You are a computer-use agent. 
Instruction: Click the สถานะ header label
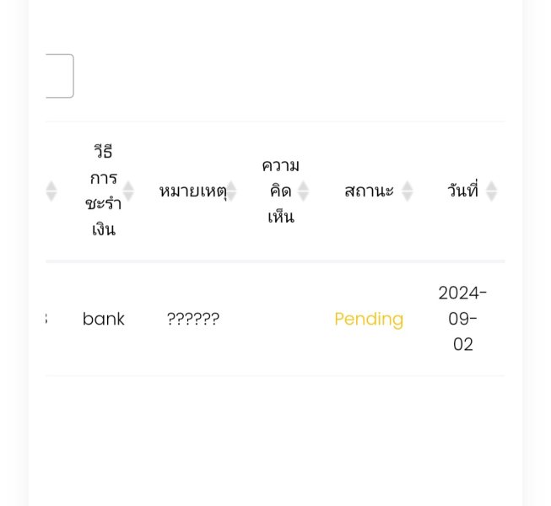(x=369, y=191)
